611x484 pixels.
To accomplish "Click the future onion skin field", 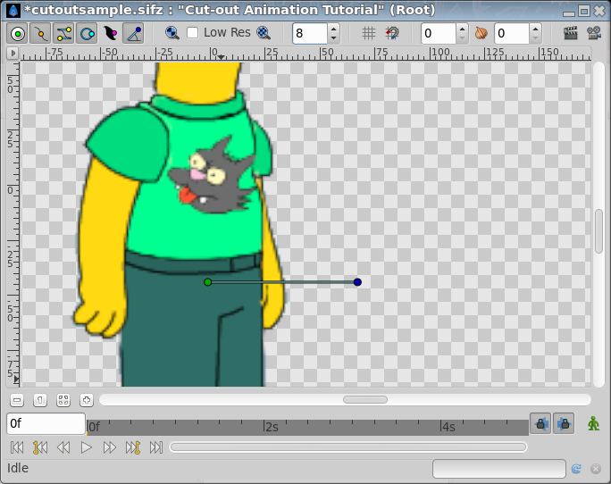I will tap(512, 34).
